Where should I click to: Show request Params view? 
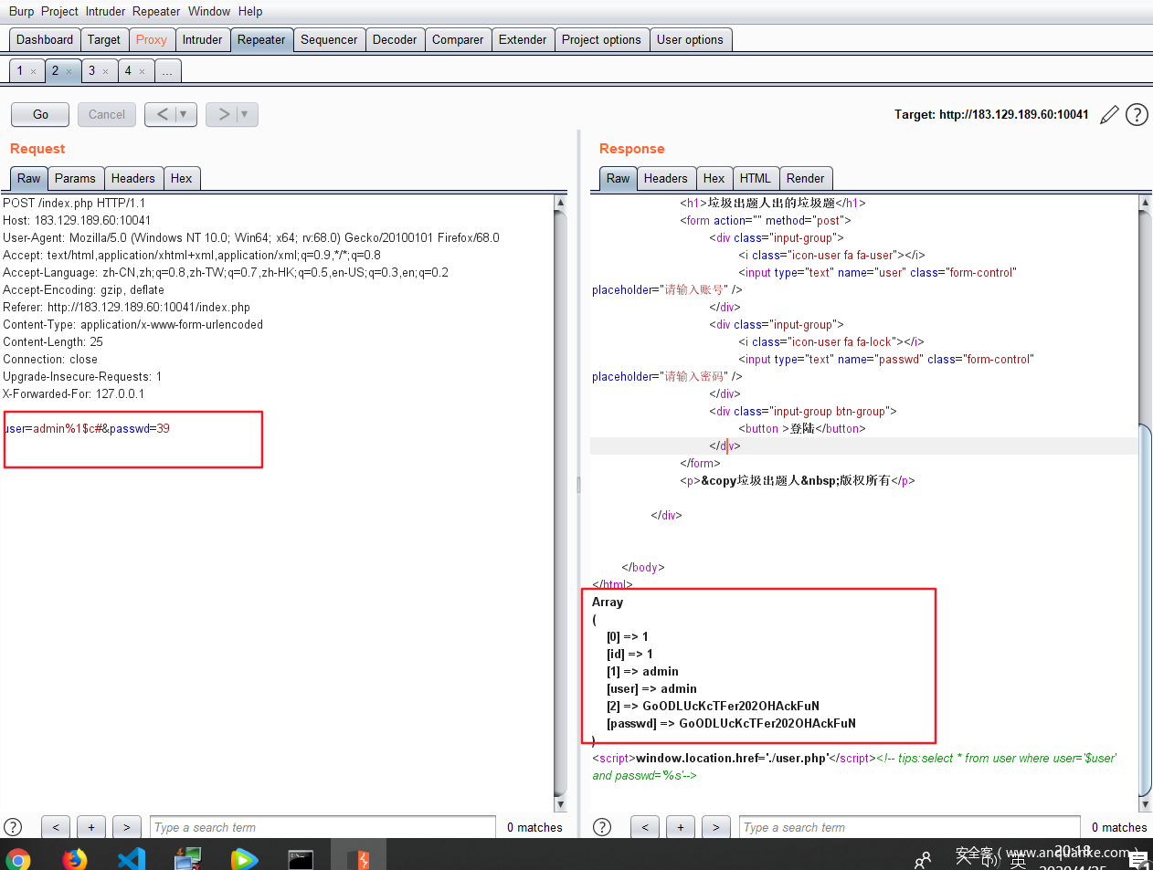point(75,178)
